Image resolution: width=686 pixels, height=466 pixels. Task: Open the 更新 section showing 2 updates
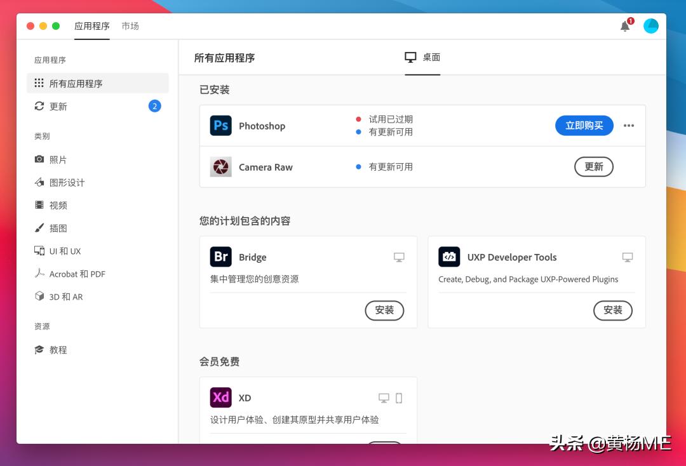coord(58,106)
